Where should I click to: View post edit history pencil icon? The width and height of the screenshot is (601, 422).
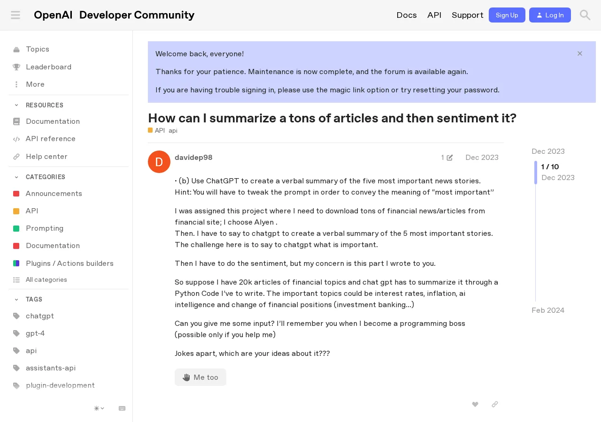tap(447, 158)
